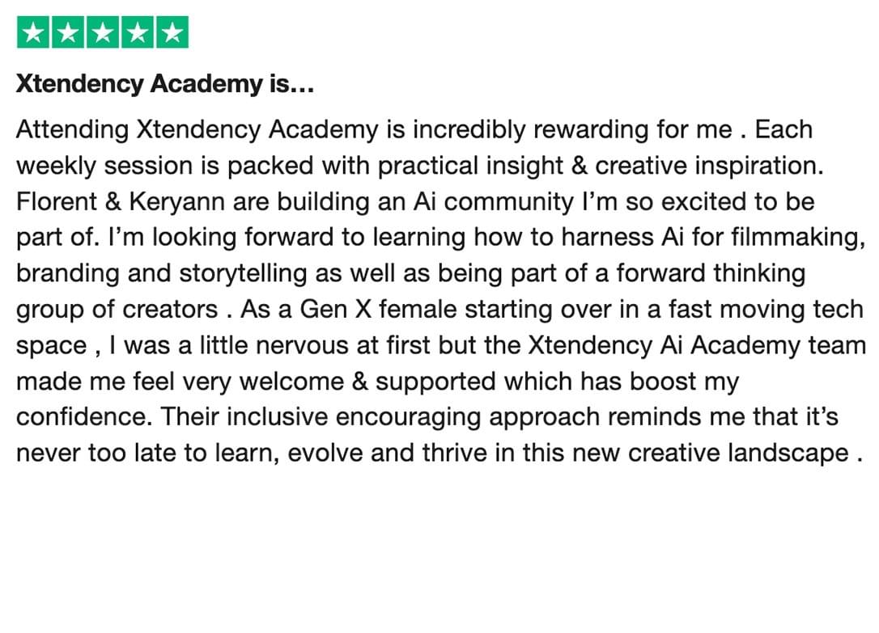
Task: Open the review title "Xtendency Academy is…"
Action: pyautogui.click(x=165, y=85)
